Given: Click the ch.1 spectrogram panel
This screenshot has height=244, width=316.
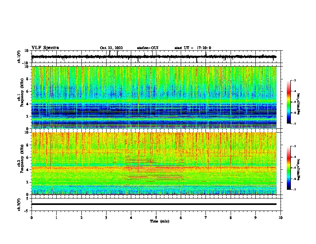Looking at the screenshot, I should click(154, 97).
